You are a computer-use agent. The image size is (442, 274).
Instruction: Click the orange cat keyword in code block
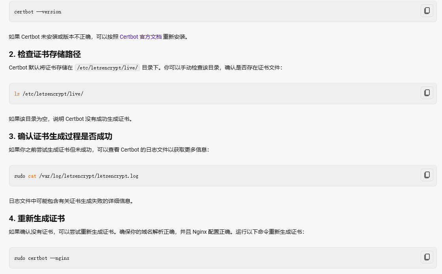point(32,176)
